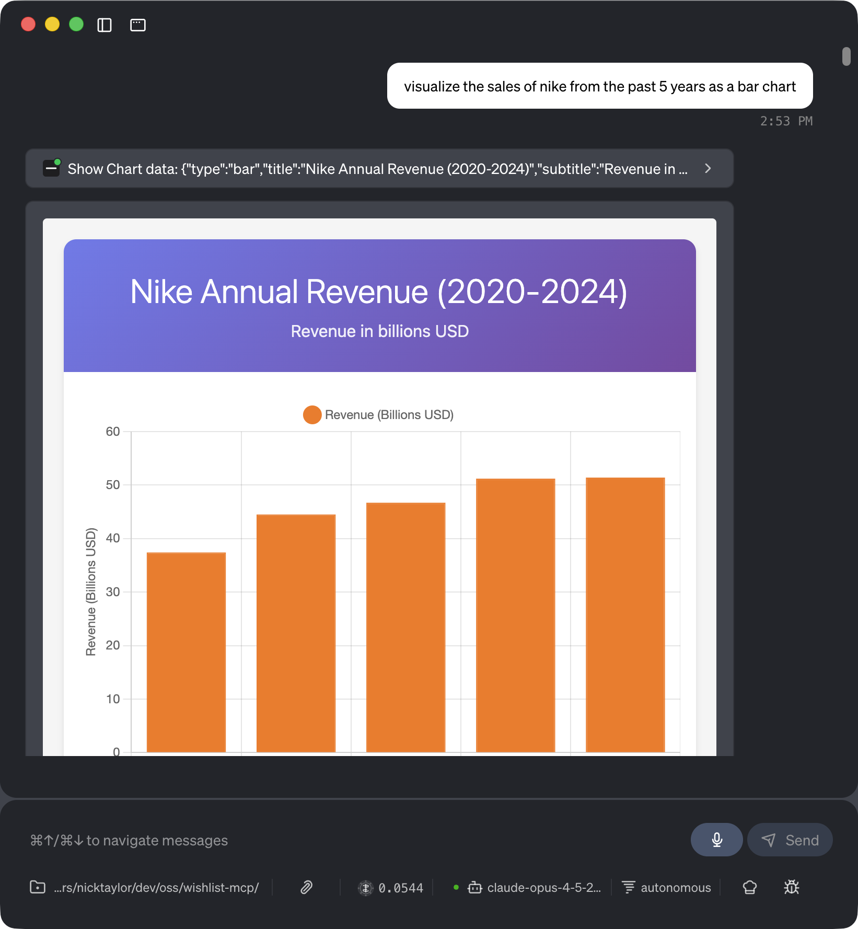Screen dimensions: 858x929
Task: Click the green status dot near claude-opus-4-5
Action: click(457, 887)
